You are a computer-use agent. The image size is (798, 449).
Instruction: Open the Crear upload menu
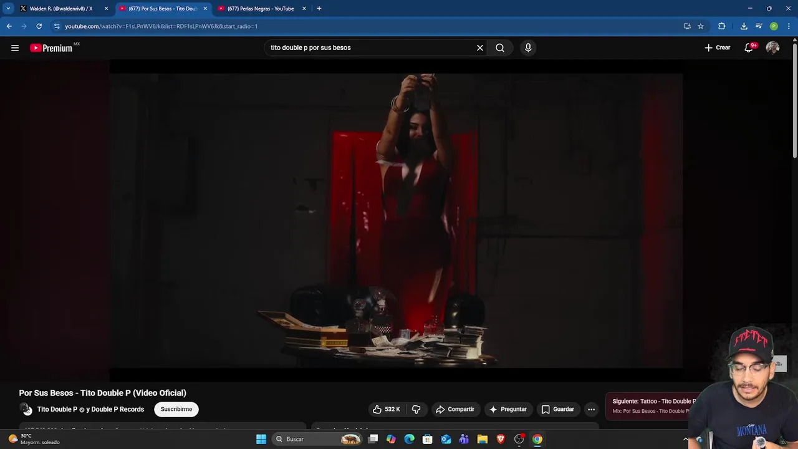tap(718, 47)
